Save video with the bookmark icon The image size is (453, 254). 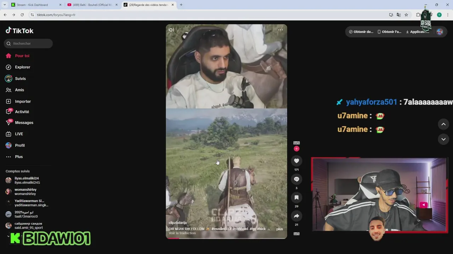click(297, 198)
